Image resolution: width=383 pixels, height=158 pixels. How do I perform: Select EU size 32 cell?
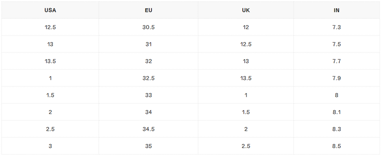149,61
